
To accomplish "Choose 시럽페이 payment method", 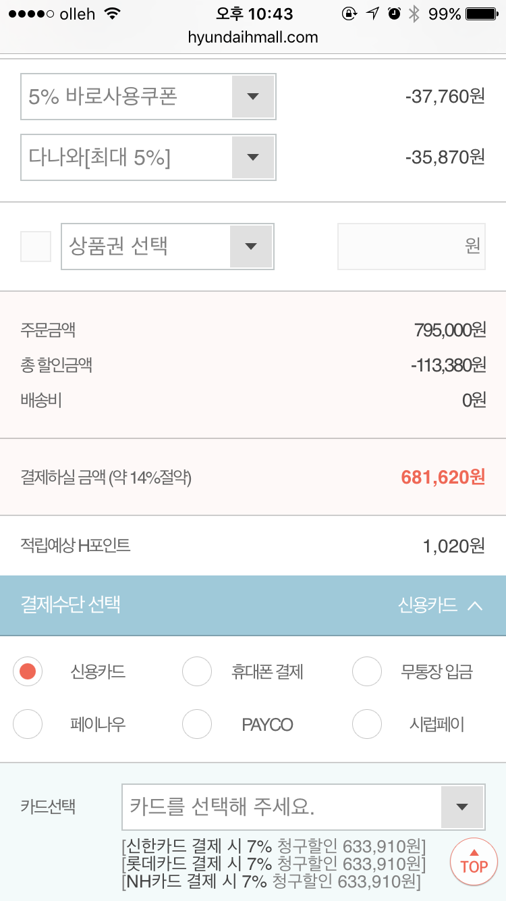I will click(367, 725).
